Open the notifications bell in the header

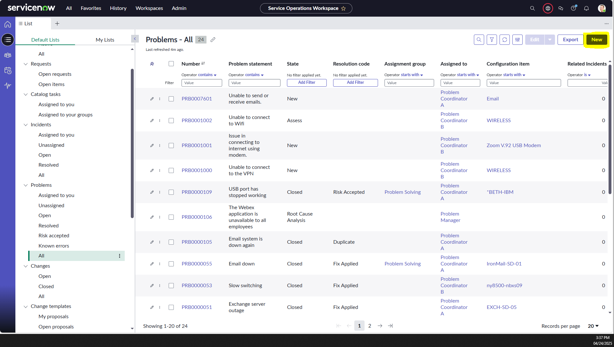tap(586, 8)
